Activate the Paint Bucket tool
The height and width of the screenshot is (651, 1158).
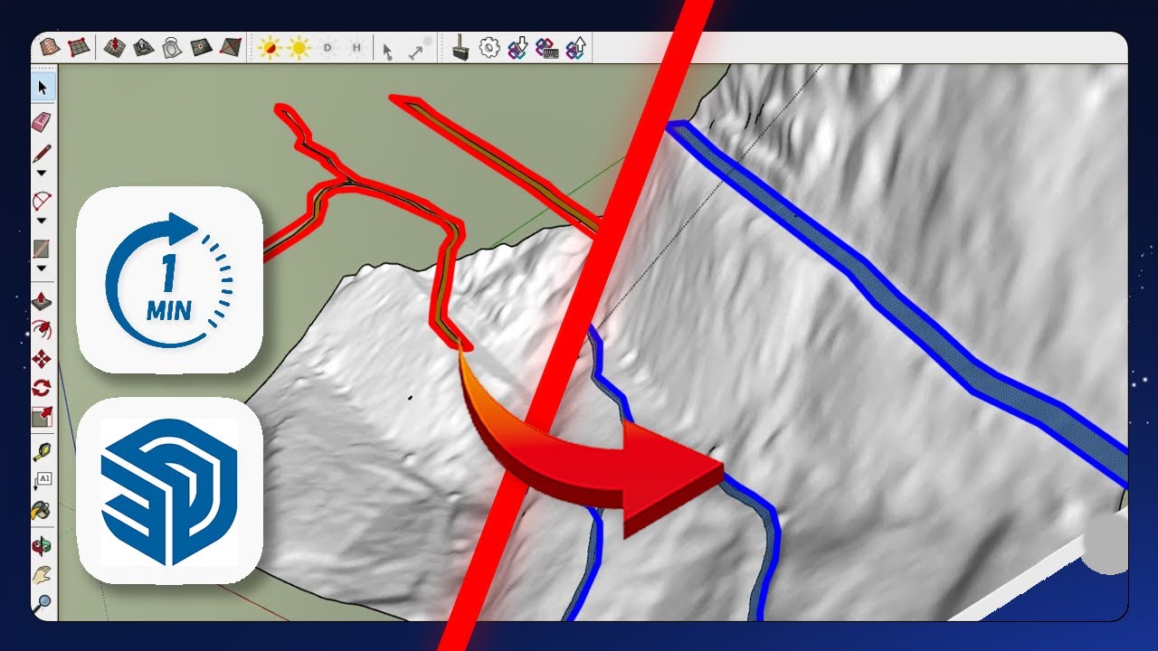[42, 510]
